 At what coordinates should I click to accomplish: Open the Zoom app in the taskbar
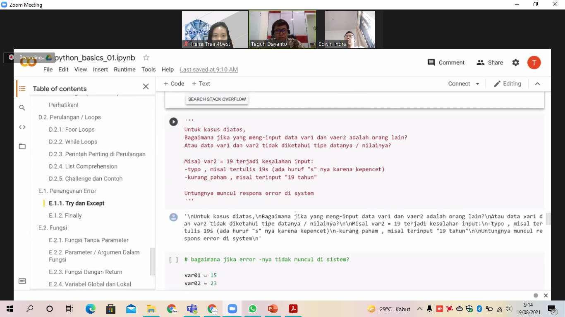[x=232, y=309]
